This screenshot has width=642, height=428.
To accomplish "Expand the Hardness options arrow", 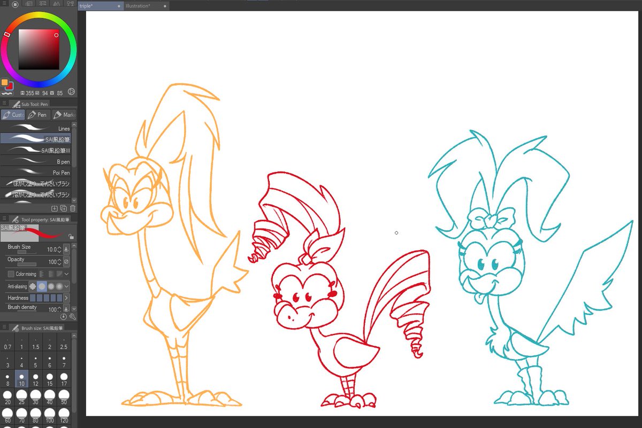I will click(x=66, y=298).
